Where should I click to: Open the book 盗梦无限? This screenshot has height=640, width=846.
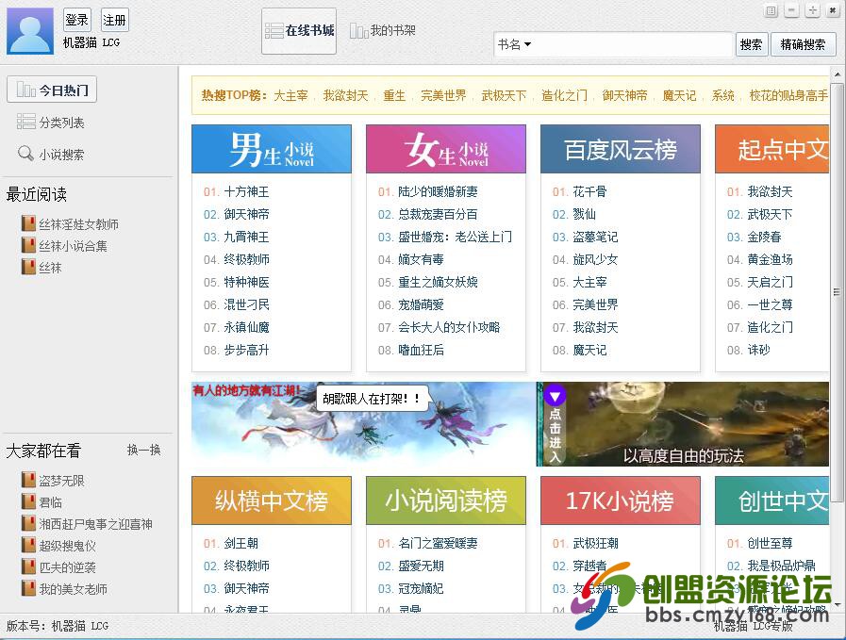[x=61, y=481]
